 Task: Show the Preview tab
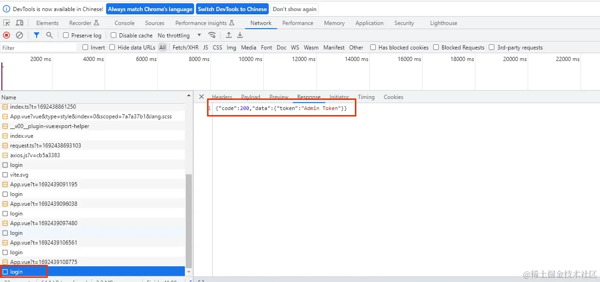coord(279,97)
